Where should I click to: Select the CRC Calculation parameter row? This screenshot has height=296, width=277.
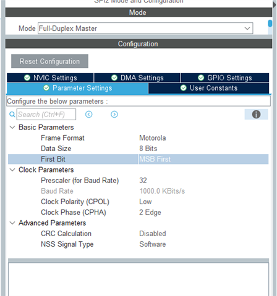click(138, 234)
